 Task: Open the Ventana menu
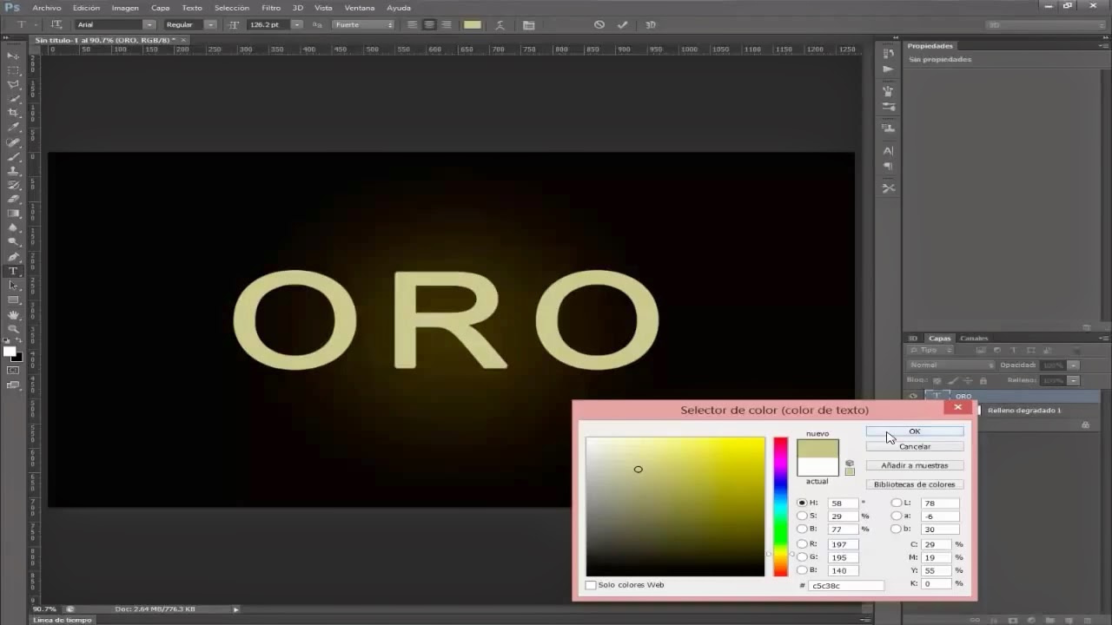(x=360, y=8)
